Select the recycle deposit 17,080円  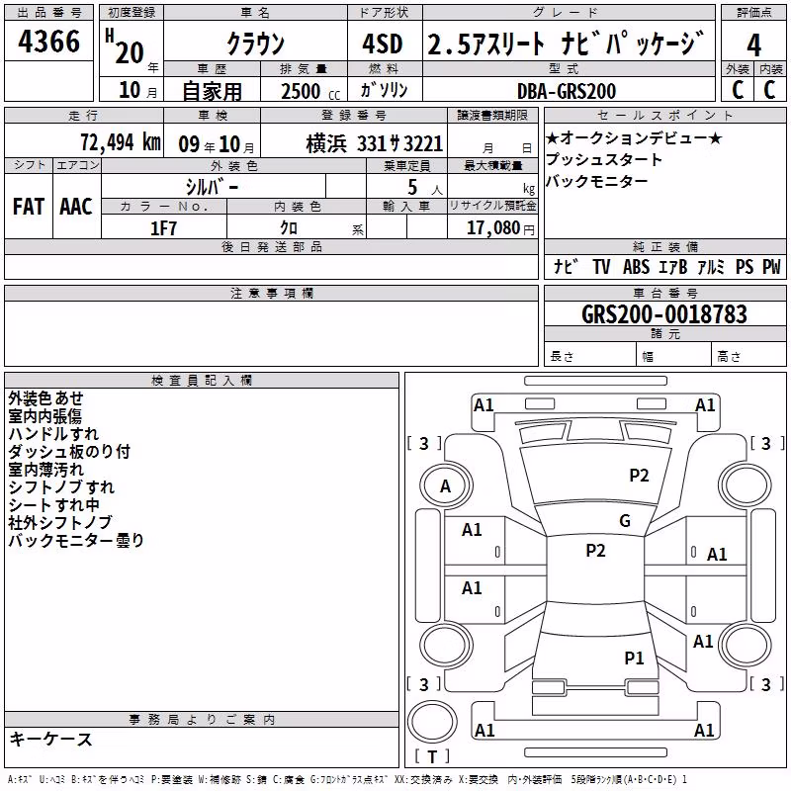[500, 228]
